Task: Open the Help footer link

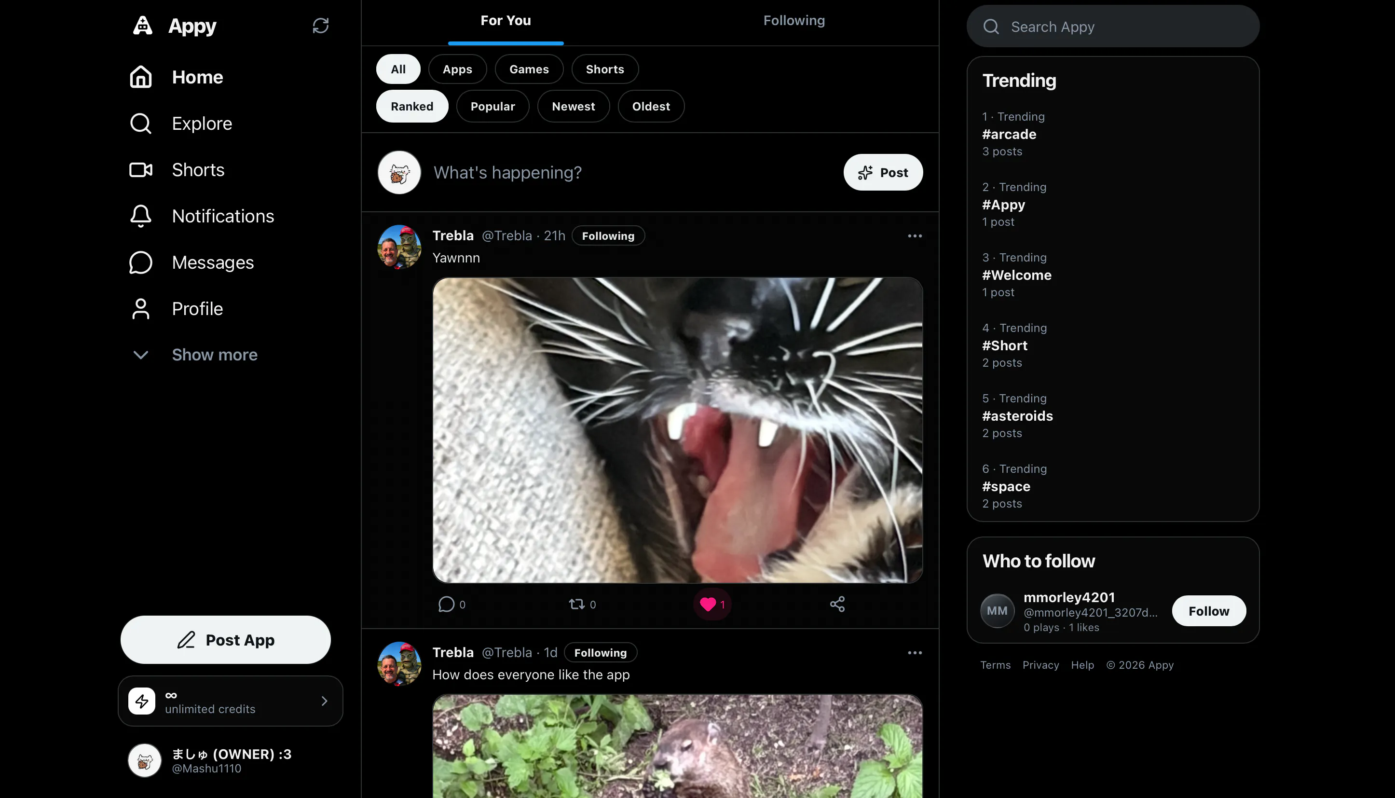Action: [x=1082, y=665]
